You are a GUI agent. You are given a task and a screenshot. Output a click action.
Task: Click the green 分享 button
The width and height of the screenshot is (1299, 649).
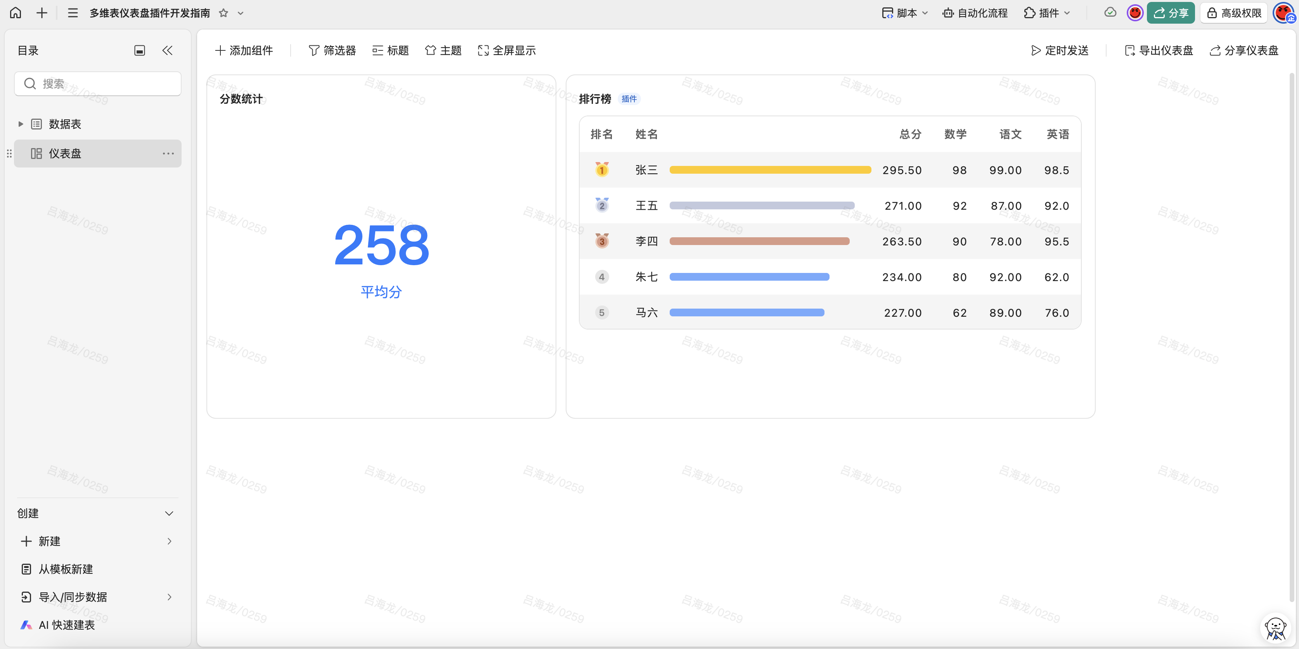pos(1171,13)
